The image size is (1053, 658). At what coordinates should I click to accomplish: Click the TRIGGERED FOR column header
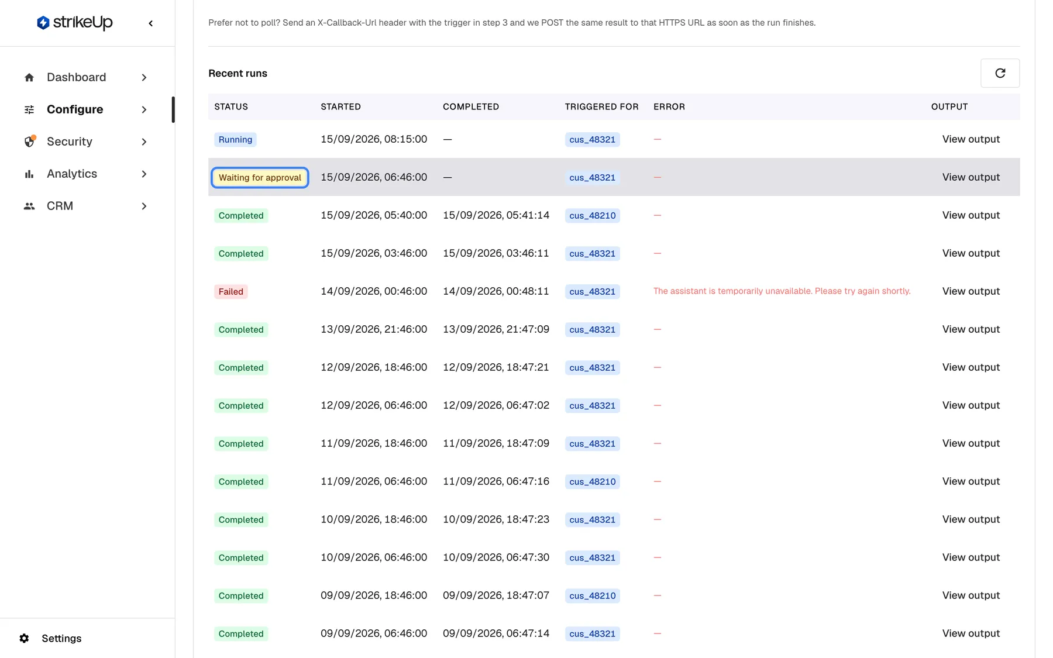coord(601,106)
